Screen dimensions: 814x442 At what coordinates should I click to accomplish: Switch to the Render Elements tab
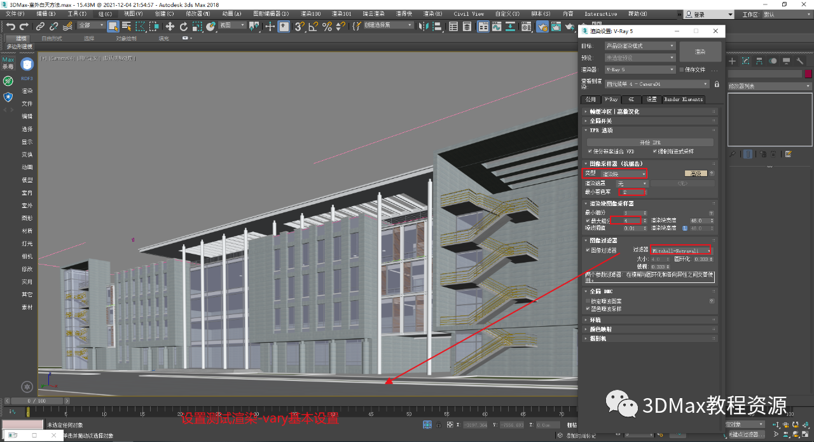pos(684,99)
